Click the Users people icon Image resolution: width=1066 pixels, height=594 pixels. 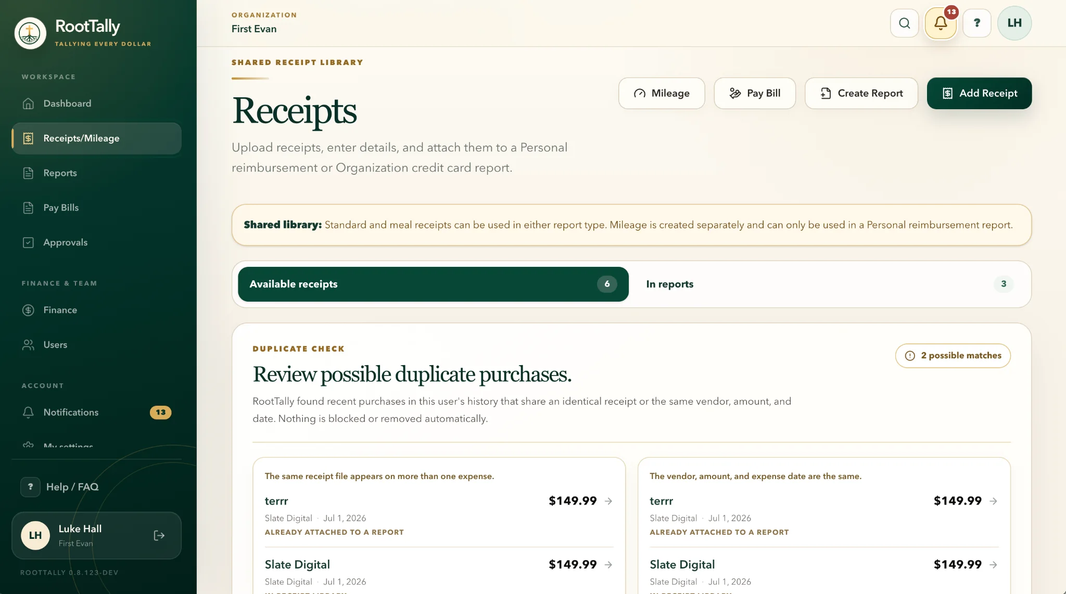(29, 345)
